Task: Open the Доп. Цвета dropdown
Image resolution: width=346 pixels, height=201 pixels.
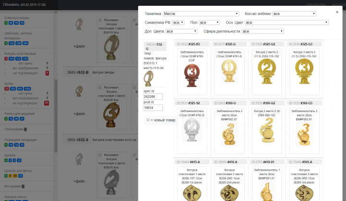Action: 181,31
